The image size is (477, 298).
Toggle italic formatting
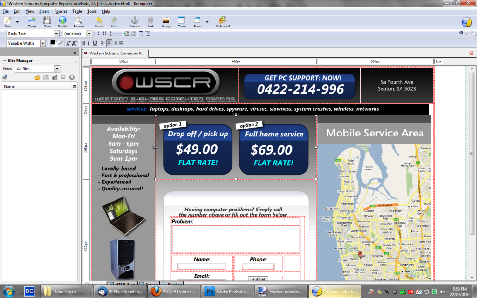tap(89, 43)
